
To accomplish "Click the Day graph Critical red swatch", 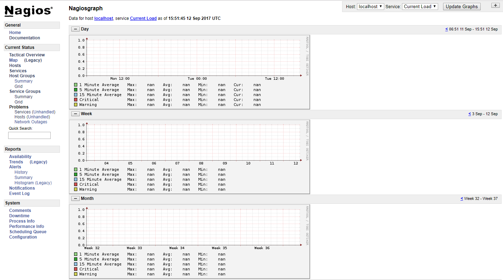I will pyautogui.click(x=76, y=100).
